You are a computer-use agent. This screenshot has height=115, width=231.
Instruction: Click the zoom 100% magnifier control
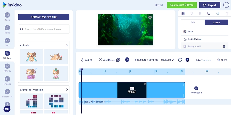tap(222, 60)
